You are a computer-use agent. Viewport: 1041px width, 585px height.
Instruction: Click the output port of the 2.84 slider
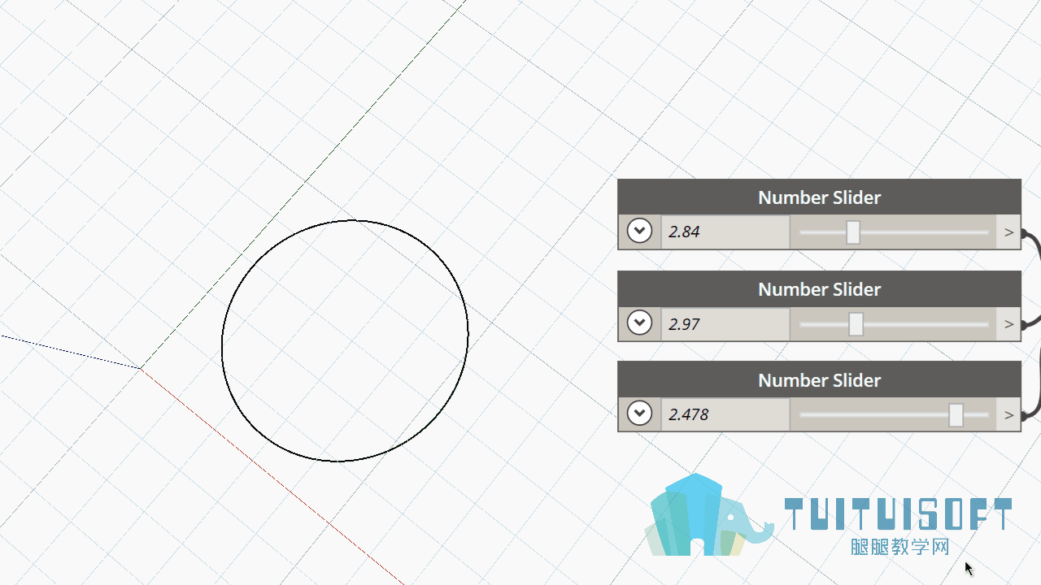(x=1009, y=232)
